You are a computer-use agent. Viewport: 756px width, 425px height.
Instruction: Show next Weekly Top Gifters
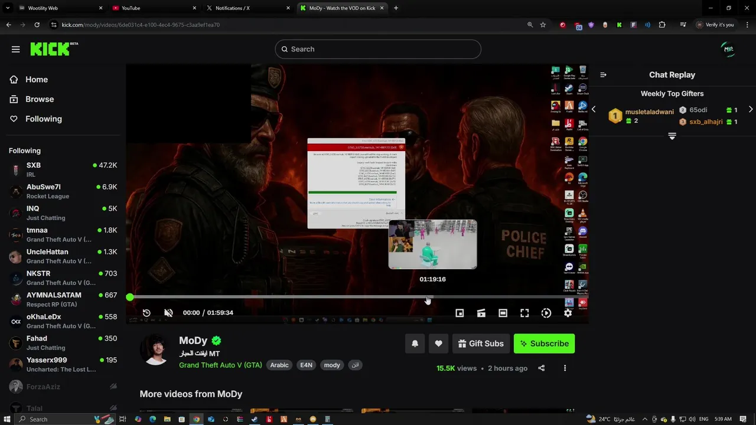coord(751,110)
